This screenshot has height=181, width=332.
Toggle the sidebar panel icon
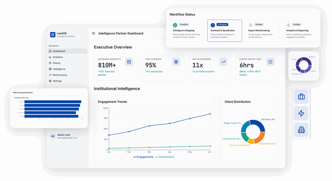pyautogui.click(x=94, y=33)
